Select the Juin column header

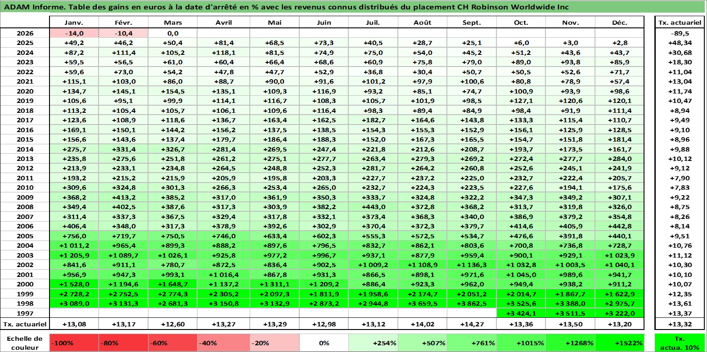tap(324, 22)
